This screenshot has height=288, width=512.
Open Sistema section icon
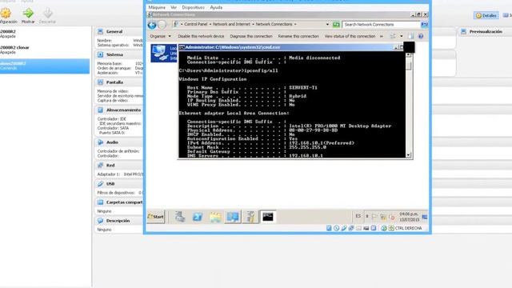(x=100, y=54)
